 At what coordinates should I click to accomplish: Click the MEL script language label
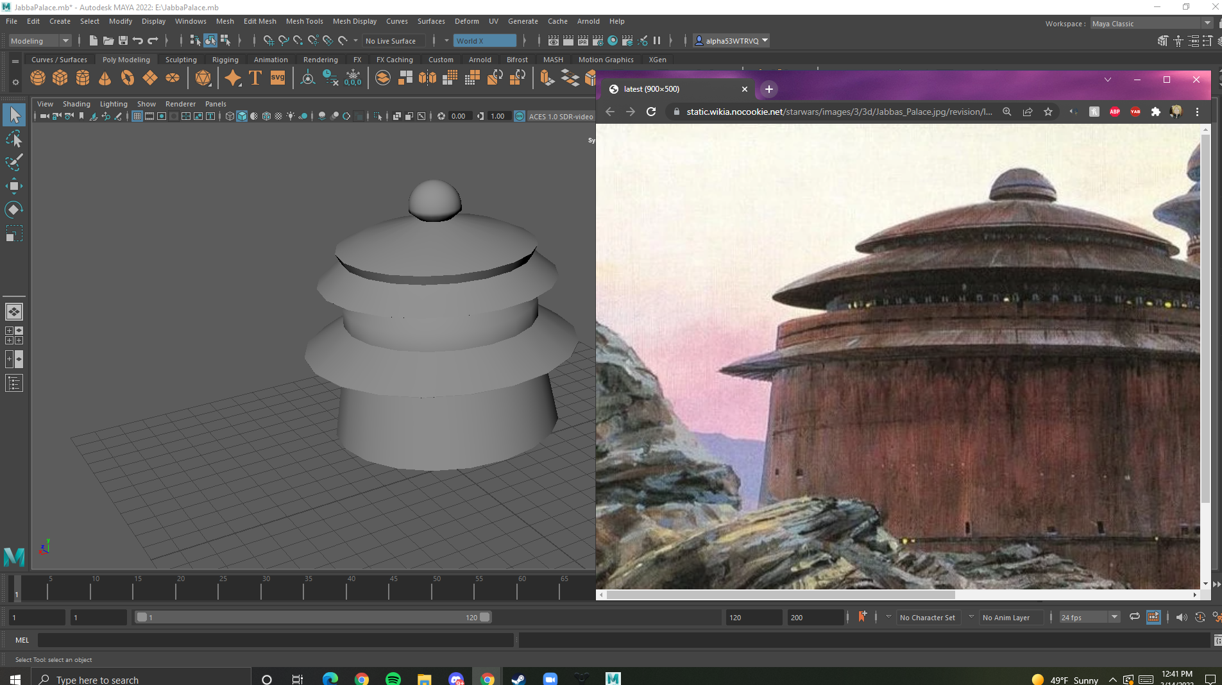(x=22, y=640)
